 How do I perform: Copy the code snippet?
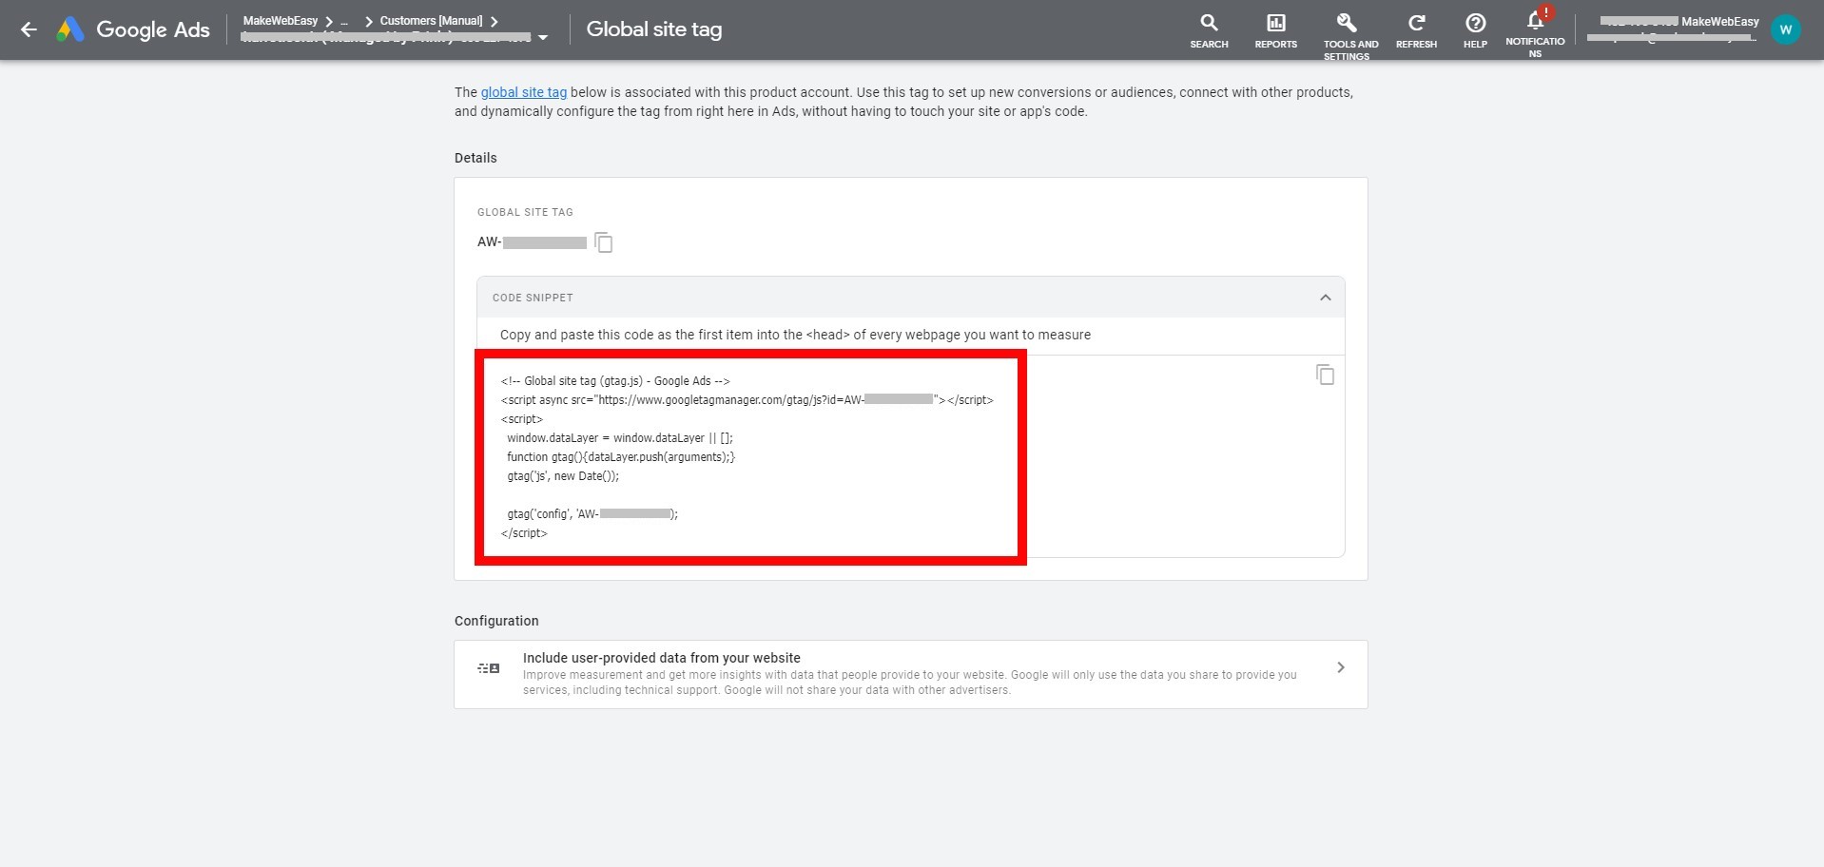1325,375
